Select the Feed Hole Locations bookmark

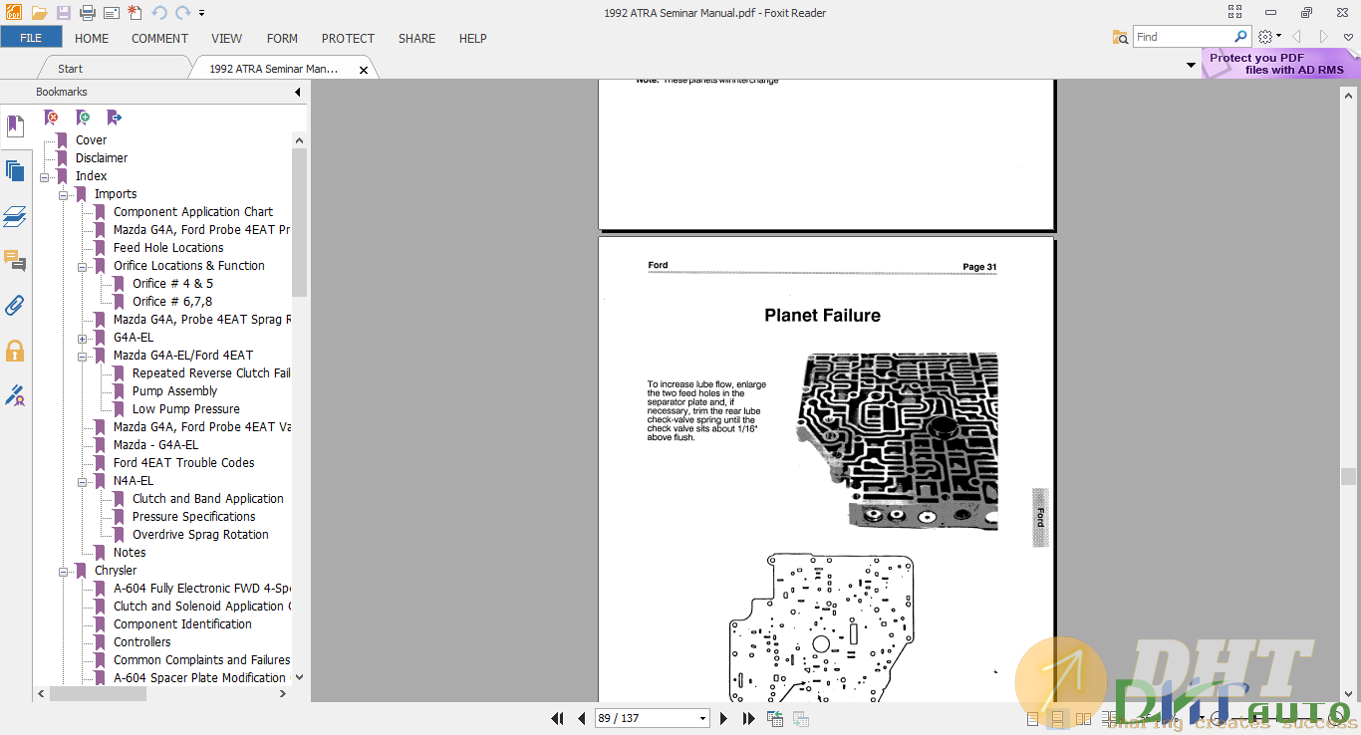click(x=168, y=248)
